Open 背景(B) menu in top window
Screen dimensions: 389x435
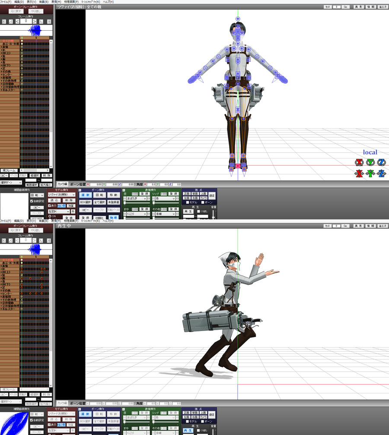44,2
